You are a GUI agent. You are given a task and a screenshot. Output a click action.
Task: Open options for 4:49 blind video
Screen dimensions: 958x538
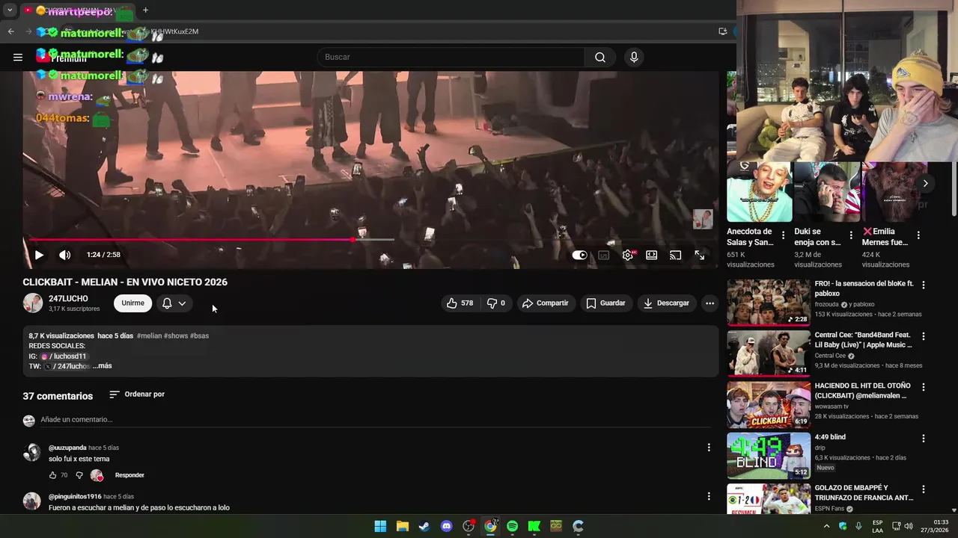tap(924, 438)
